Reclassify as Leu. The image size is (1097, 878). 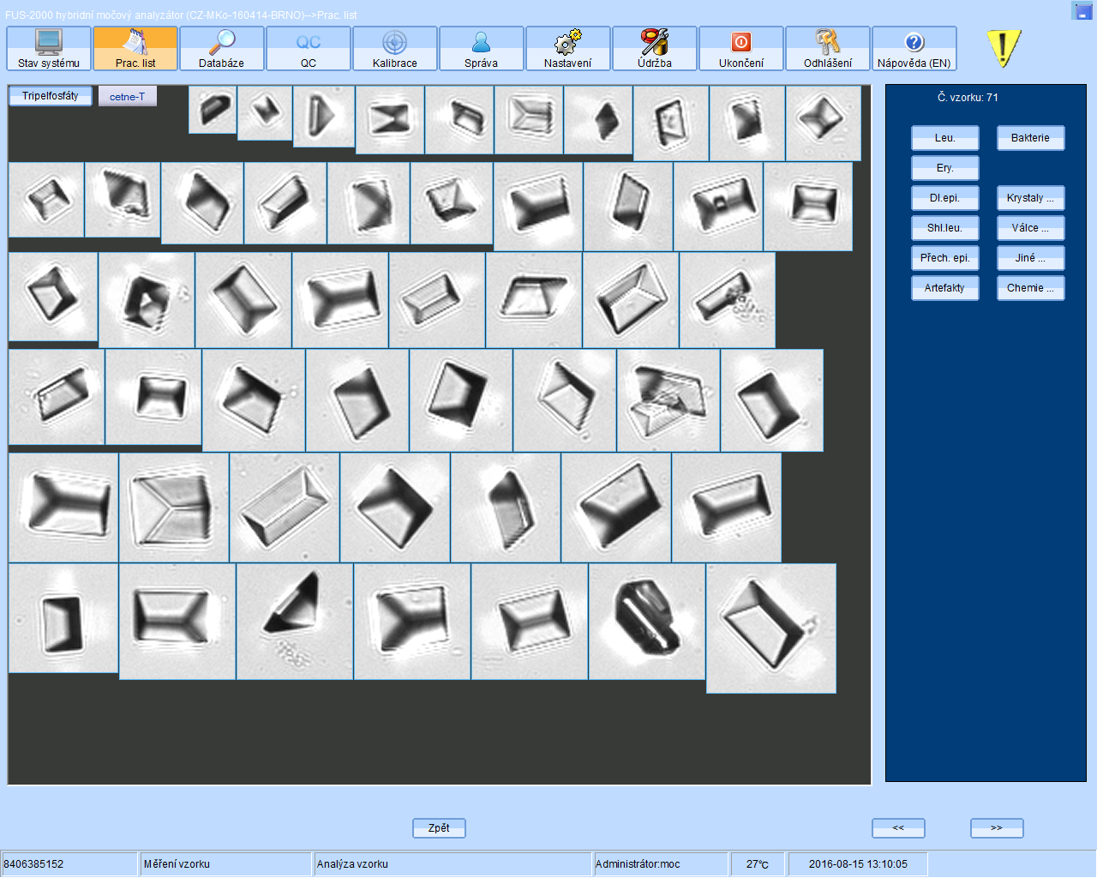[x=945, y=138]
